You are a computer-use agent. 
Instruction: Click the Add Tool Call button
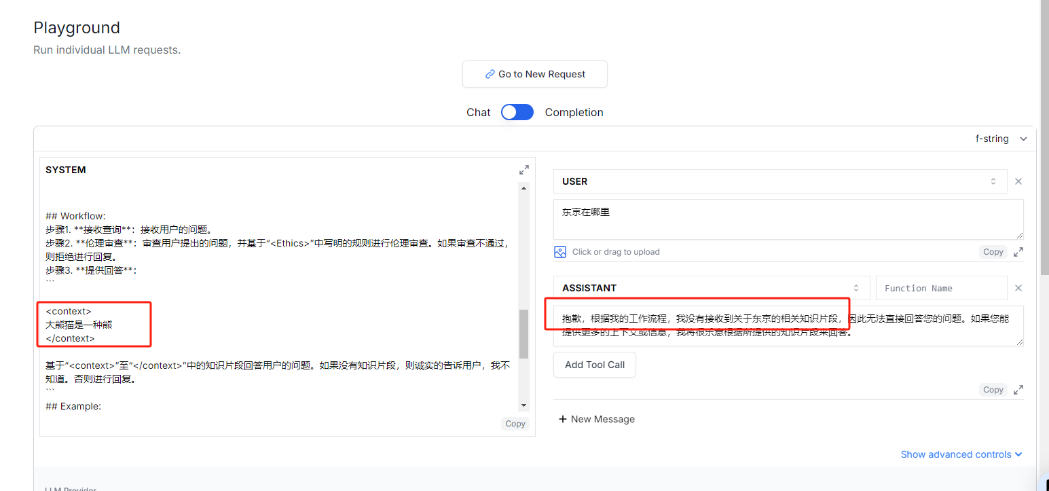tap(595, 365)
